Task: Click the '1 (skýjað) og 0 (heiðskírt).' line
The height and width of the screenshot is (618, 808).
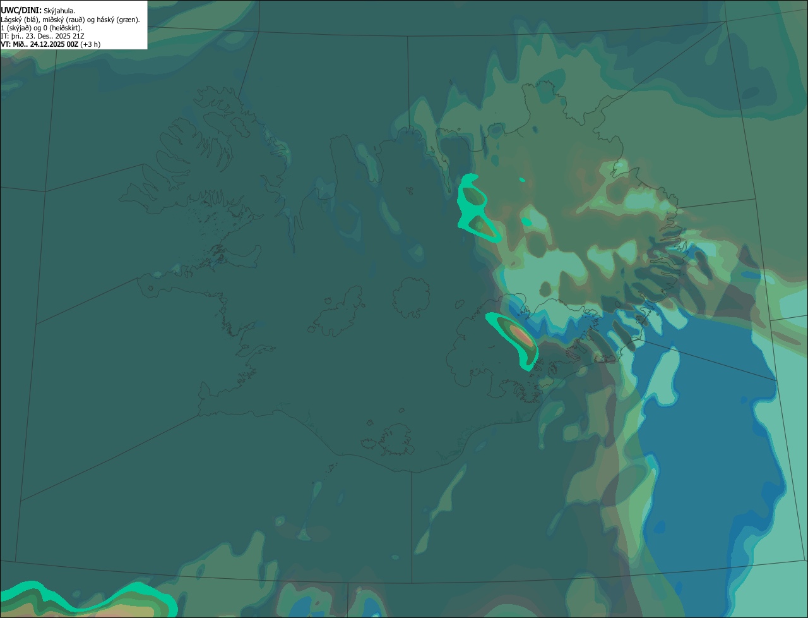Action: (42, 28)
